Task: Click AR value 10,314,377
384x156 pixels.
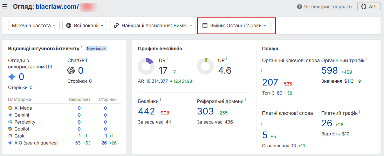Action: click(x=157, y=81)
